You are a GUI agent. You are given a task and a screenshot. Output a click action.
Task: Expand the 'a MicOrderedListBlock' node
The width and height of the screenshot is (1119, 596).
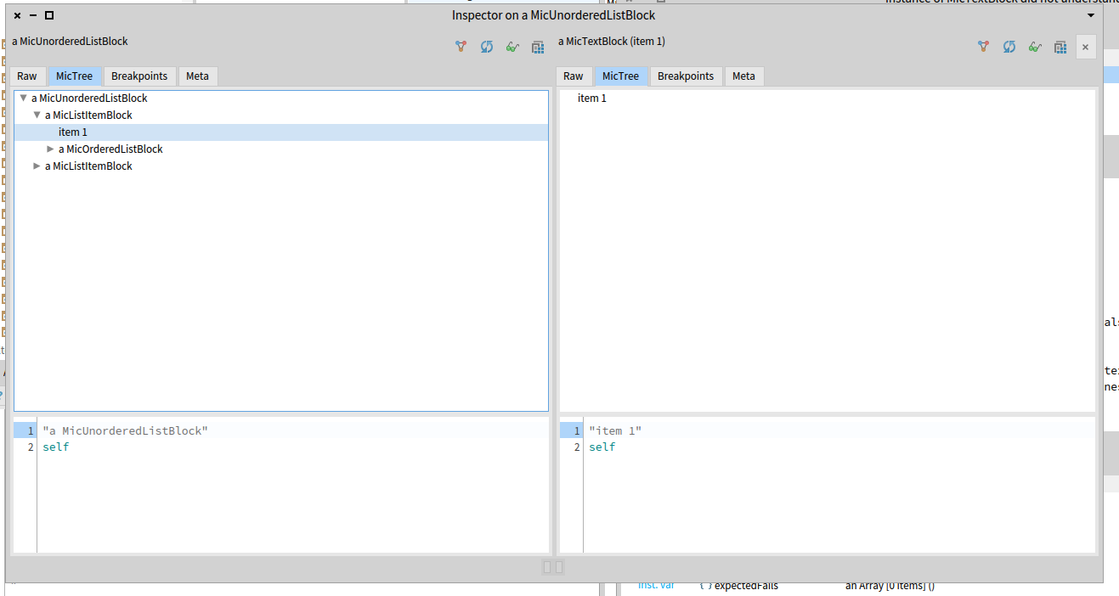tap(50, 149)
